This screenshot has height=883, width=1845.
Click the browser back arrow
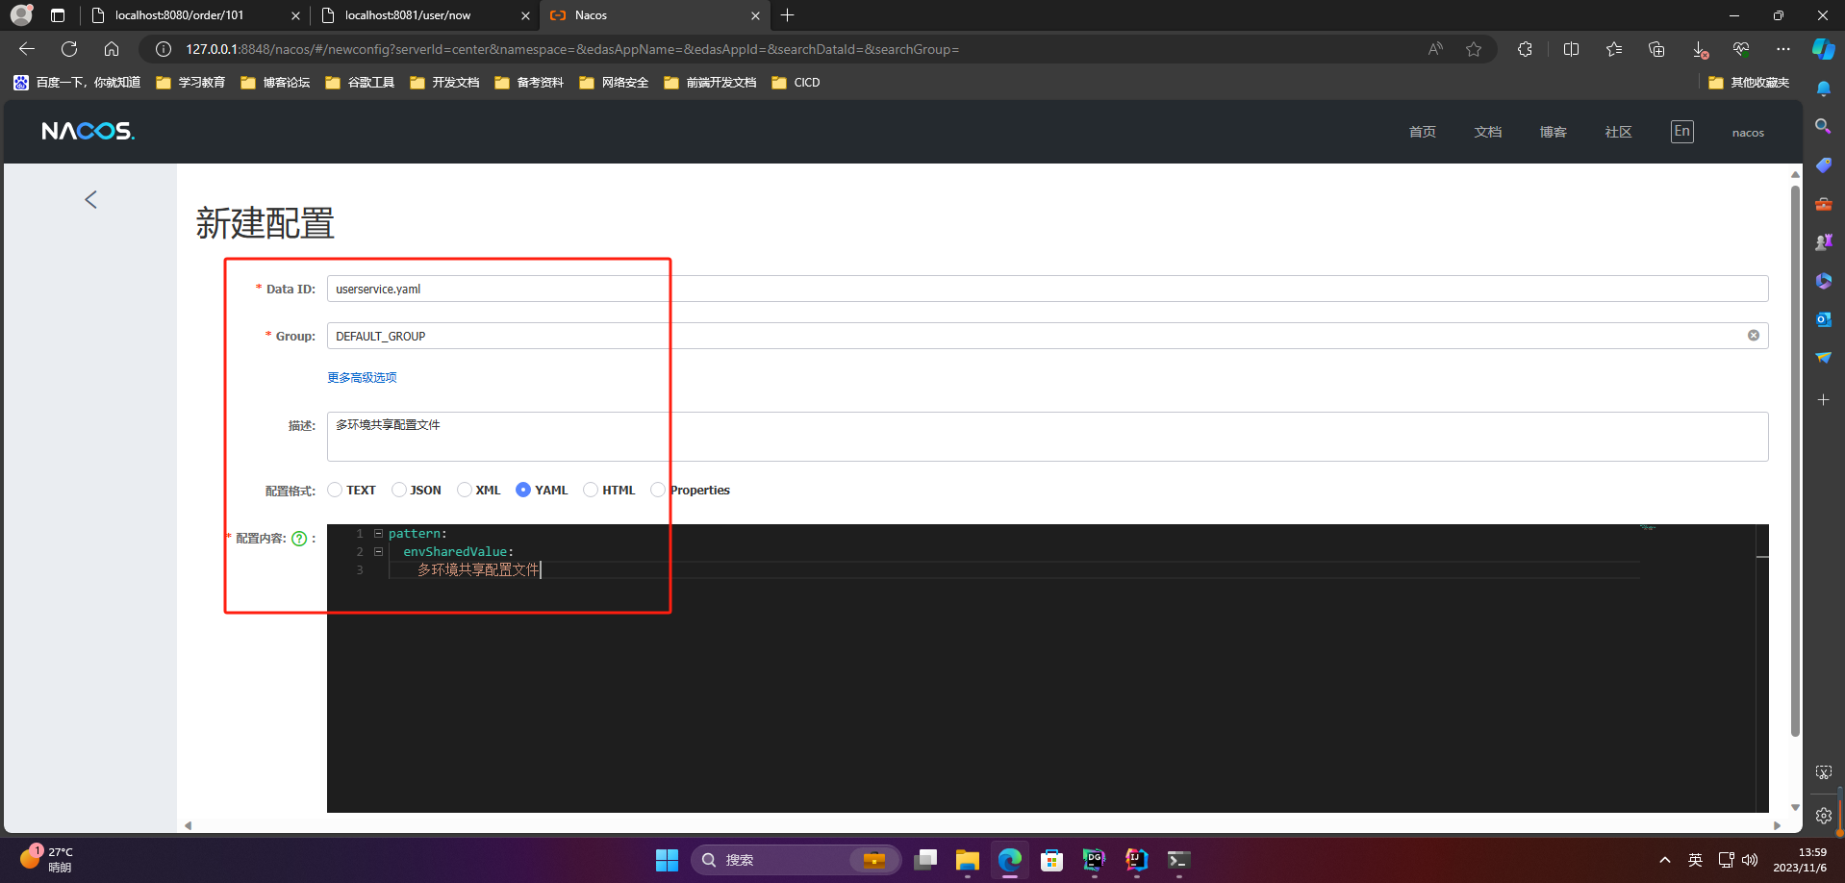coord(27,49)
